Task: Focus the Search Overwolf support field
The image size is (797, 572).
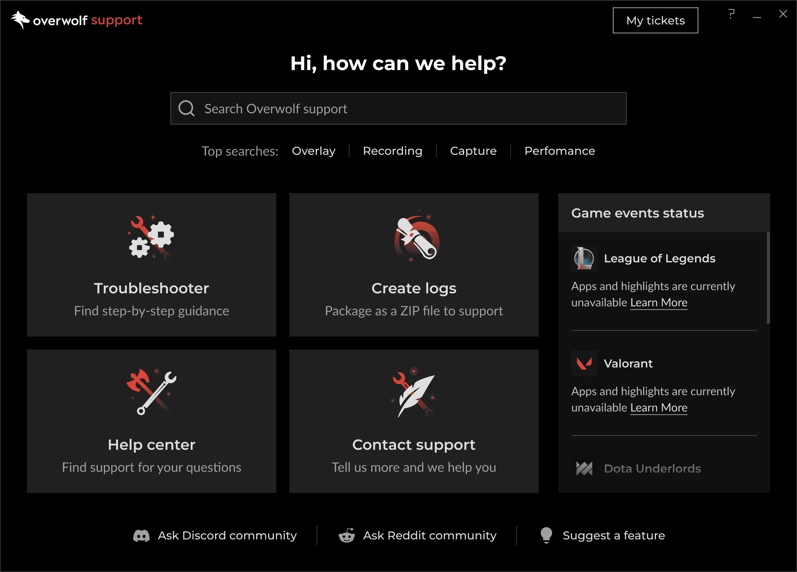Action: pos(398,108)
